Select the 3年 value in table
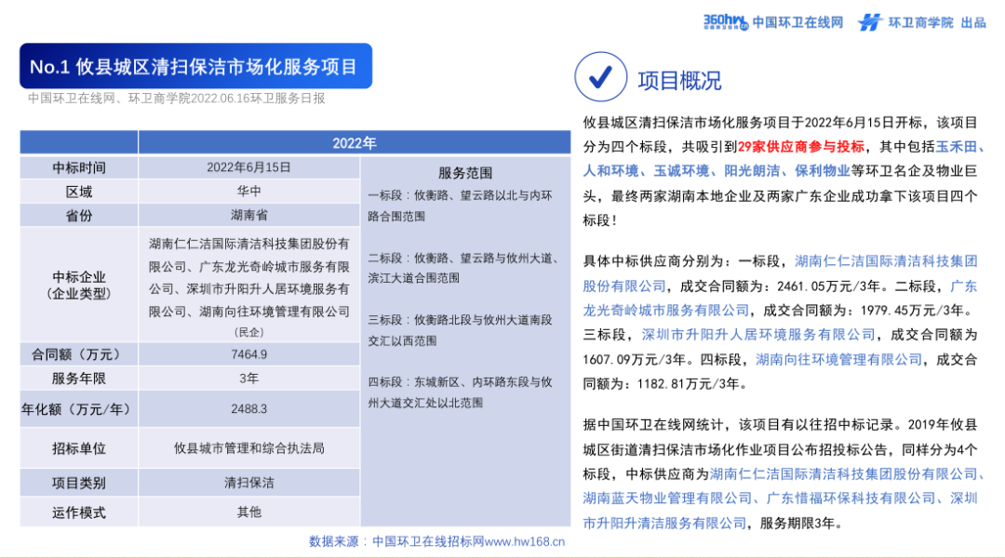Screen dimensions: 1005x558 click(248, 379)
